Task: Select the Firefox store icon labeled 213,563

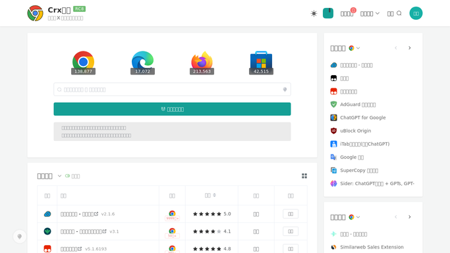Action: coord(202,63)
